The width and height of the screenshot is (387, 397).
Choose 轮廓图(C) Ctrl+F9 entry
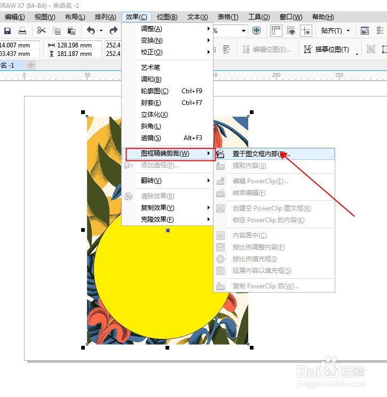[x=168, y=91]
